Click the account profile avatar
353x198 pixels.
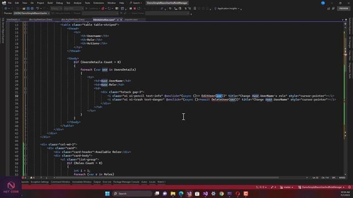pyautogui.click(x=323, y=3)
